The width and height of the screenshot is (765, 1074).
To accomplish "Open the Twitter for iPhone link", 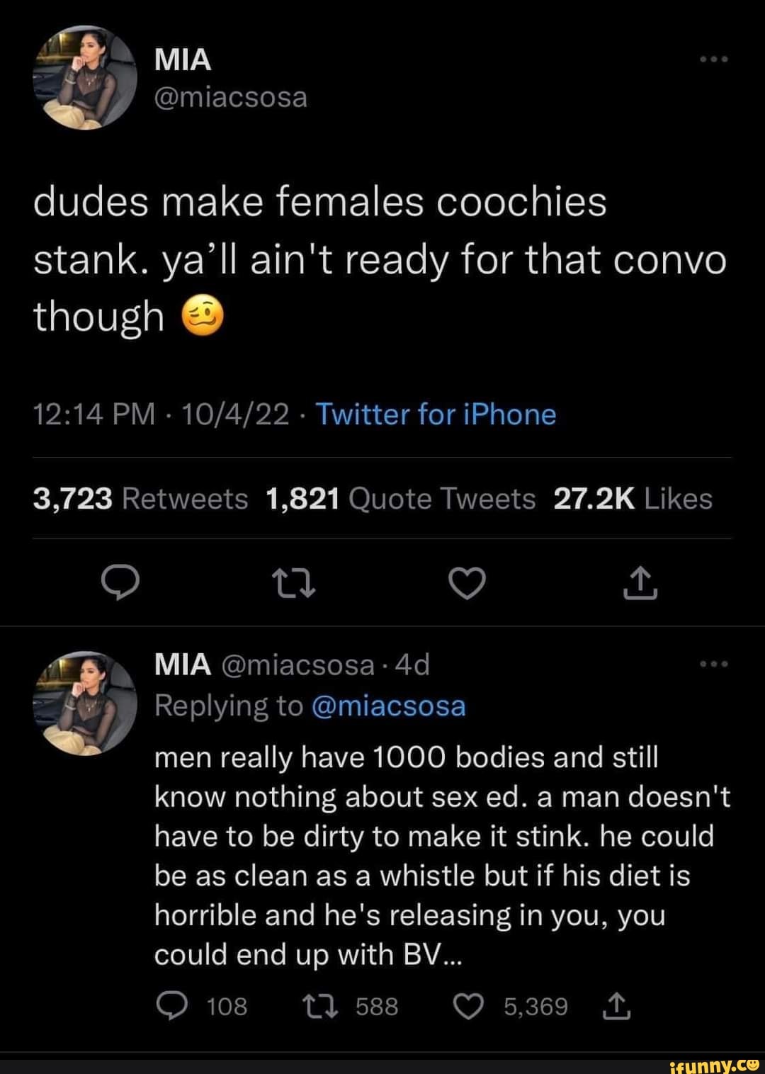I will 436,414.
